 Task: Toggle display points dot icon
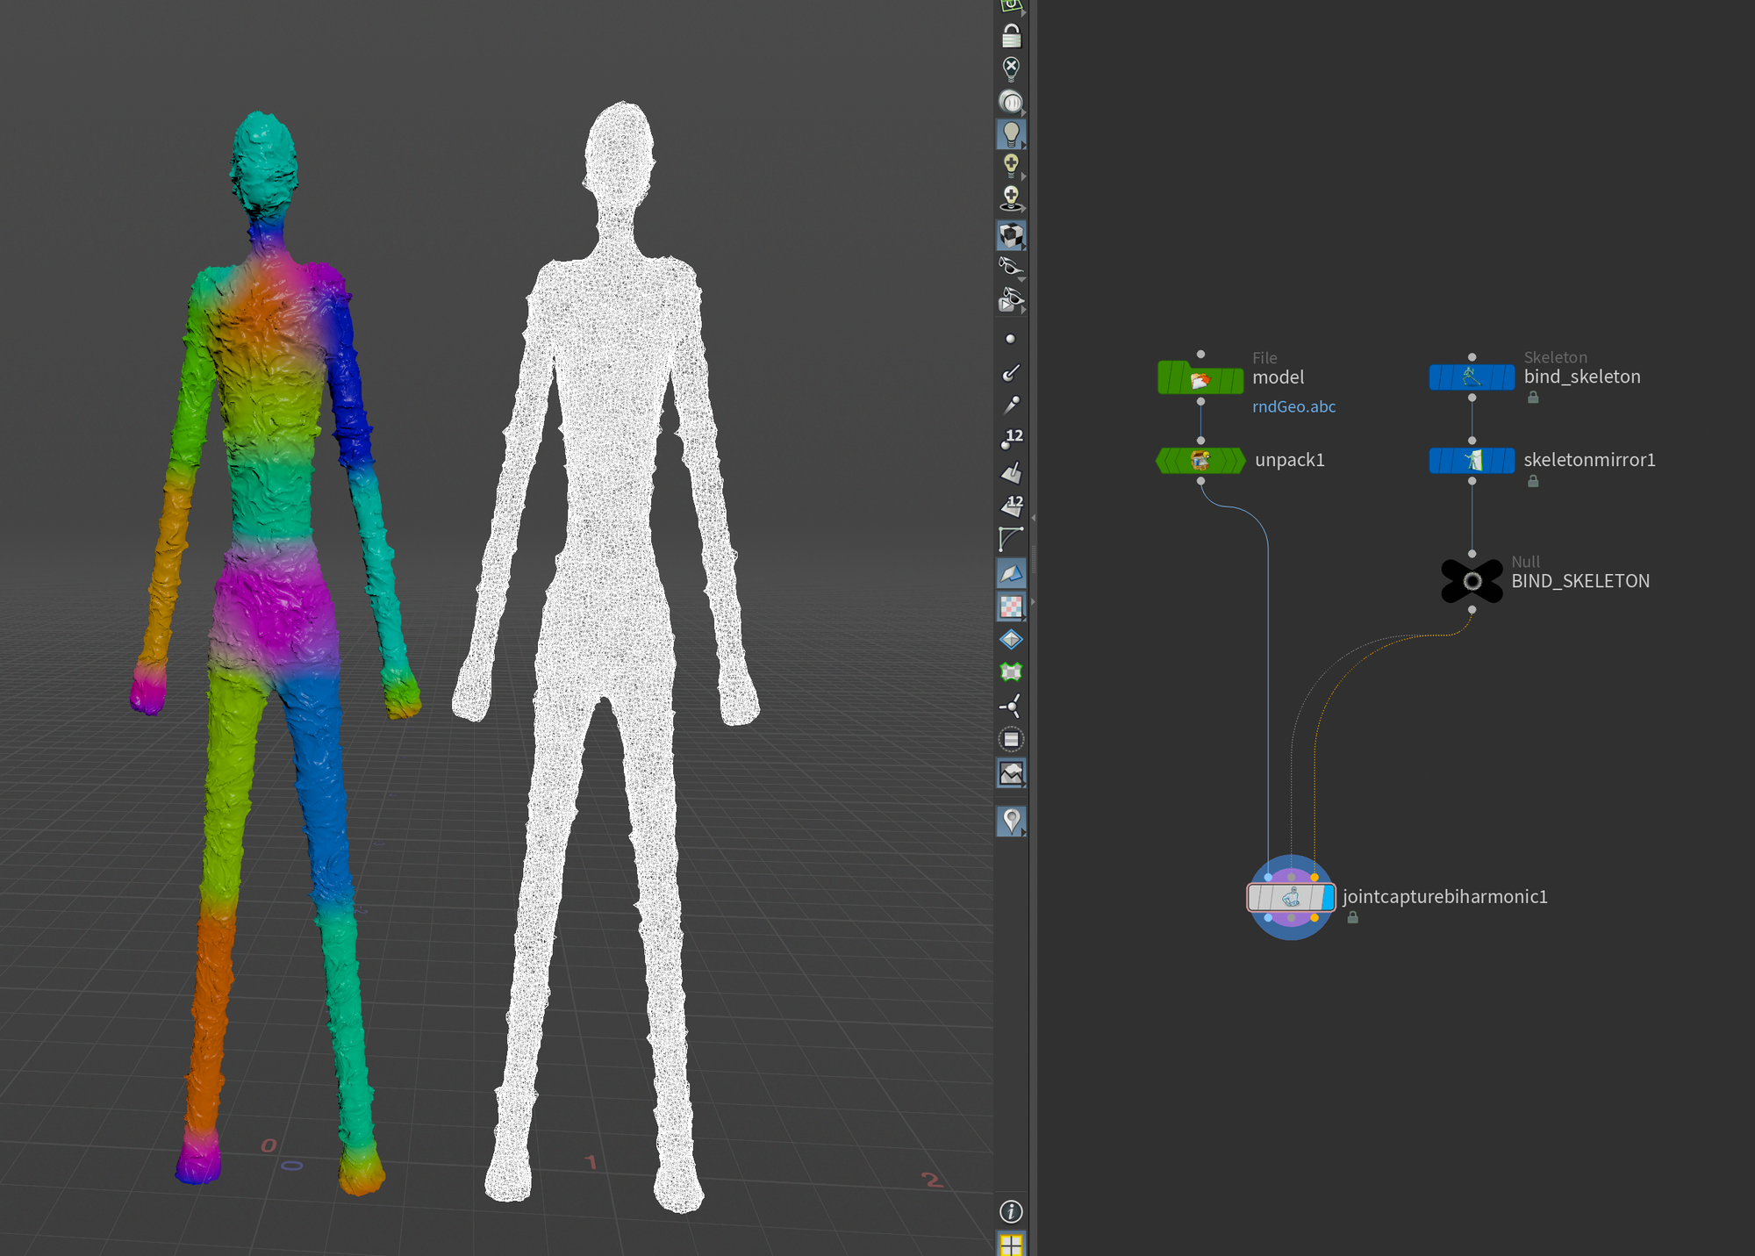click(x=1010, y=339)
